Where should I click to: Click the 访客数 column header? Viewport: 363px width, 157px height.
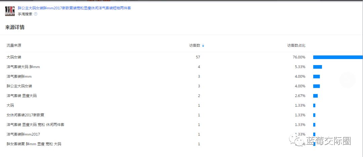(x=195, y=46)
